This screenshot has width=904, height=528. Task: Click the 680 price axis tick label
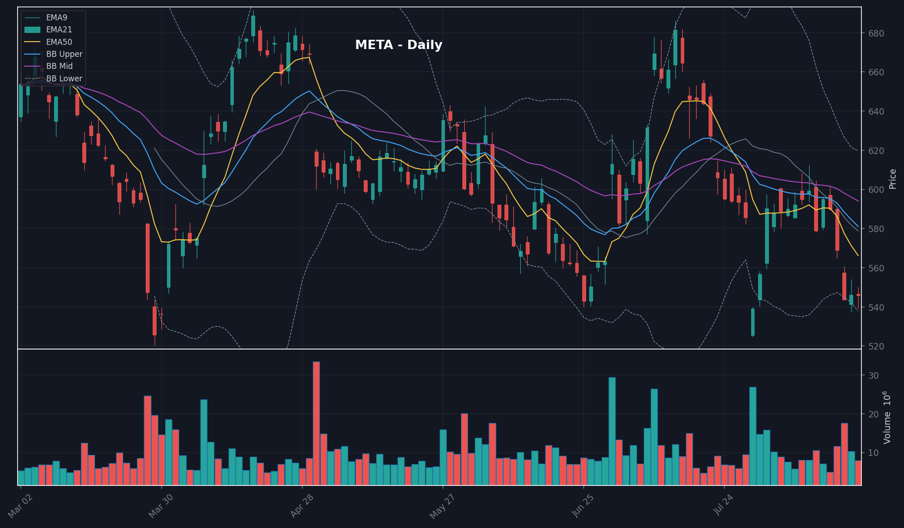click(876, 33)
